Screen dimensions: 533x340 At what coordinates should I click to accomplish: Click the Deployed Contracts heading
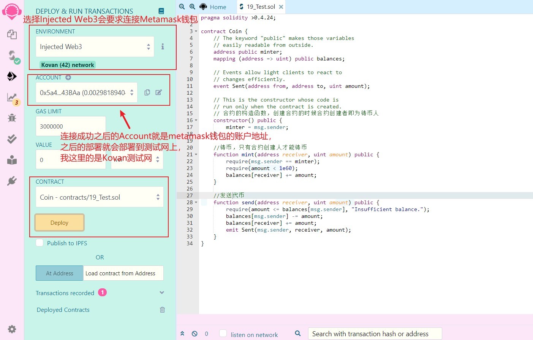63,310
